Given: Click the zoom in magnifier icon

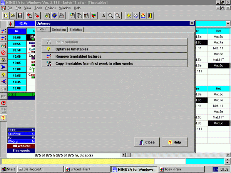Looking at the screenshot, I should pyautogui.click(x=110, y=16).
